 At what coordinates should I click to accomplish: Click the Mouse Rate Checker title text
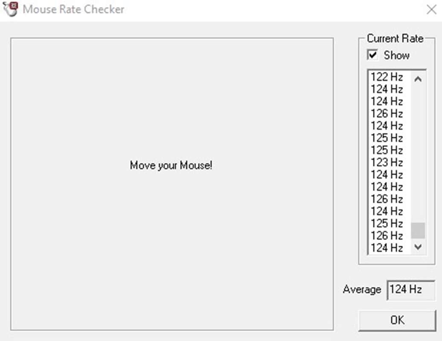click(73, 9)
